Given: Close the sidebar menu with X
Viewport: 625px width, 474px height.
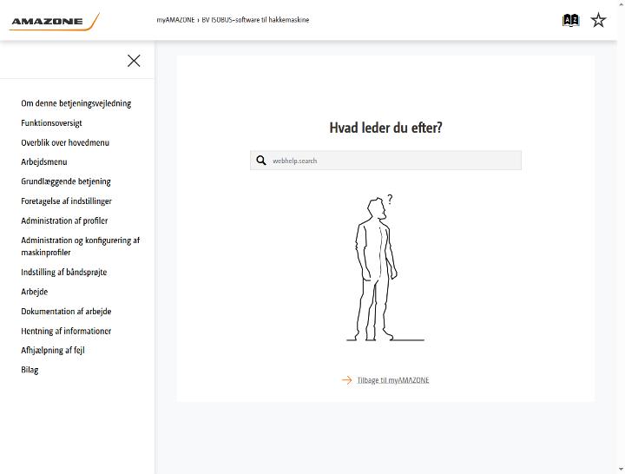Looking at the screenshot, I should tap(134, 61).
